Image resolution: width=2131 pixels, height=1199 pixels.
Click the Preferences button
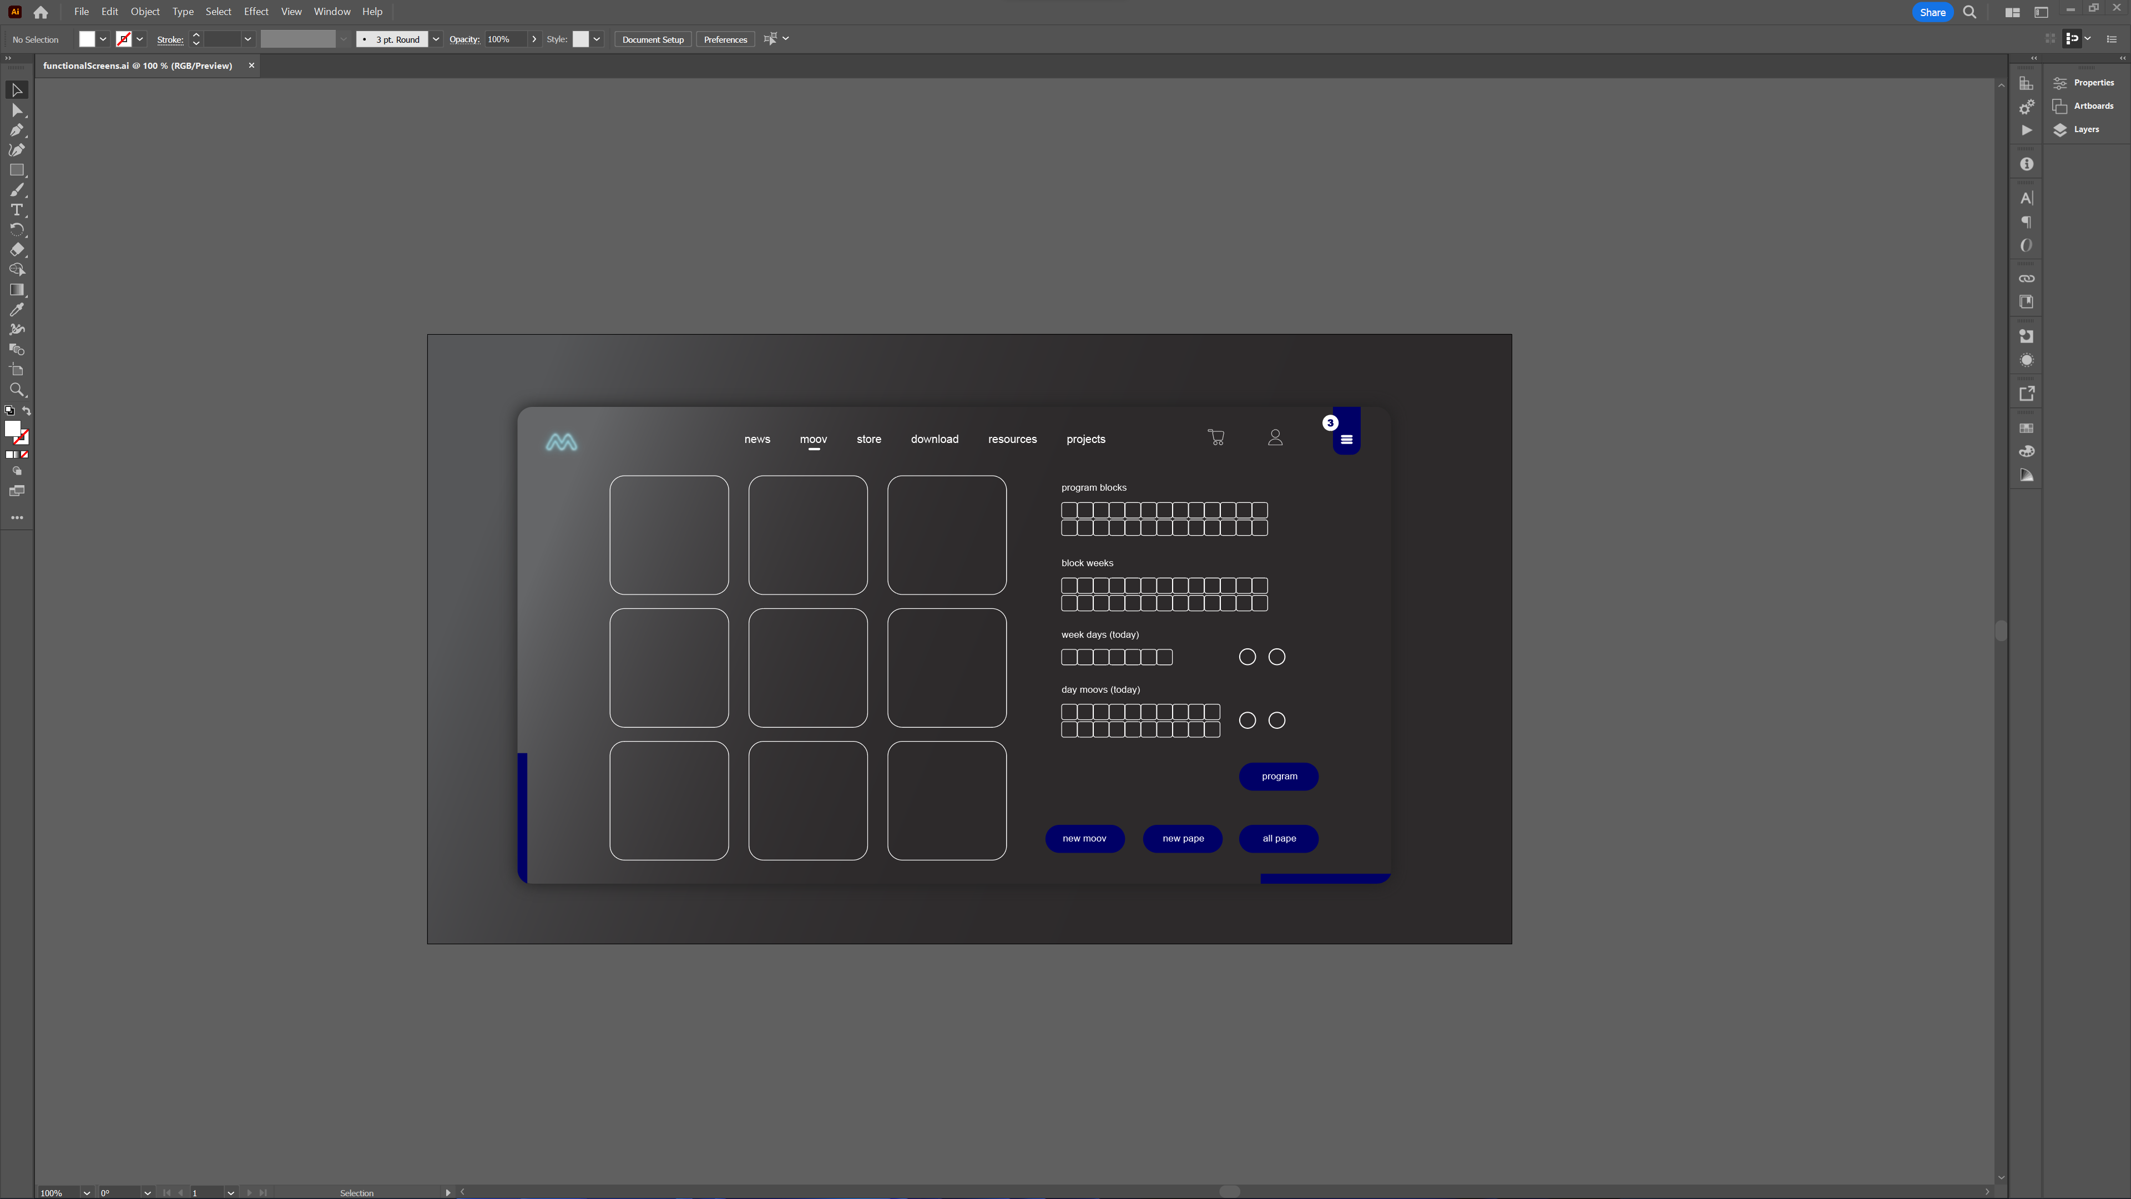coord(725,39)
